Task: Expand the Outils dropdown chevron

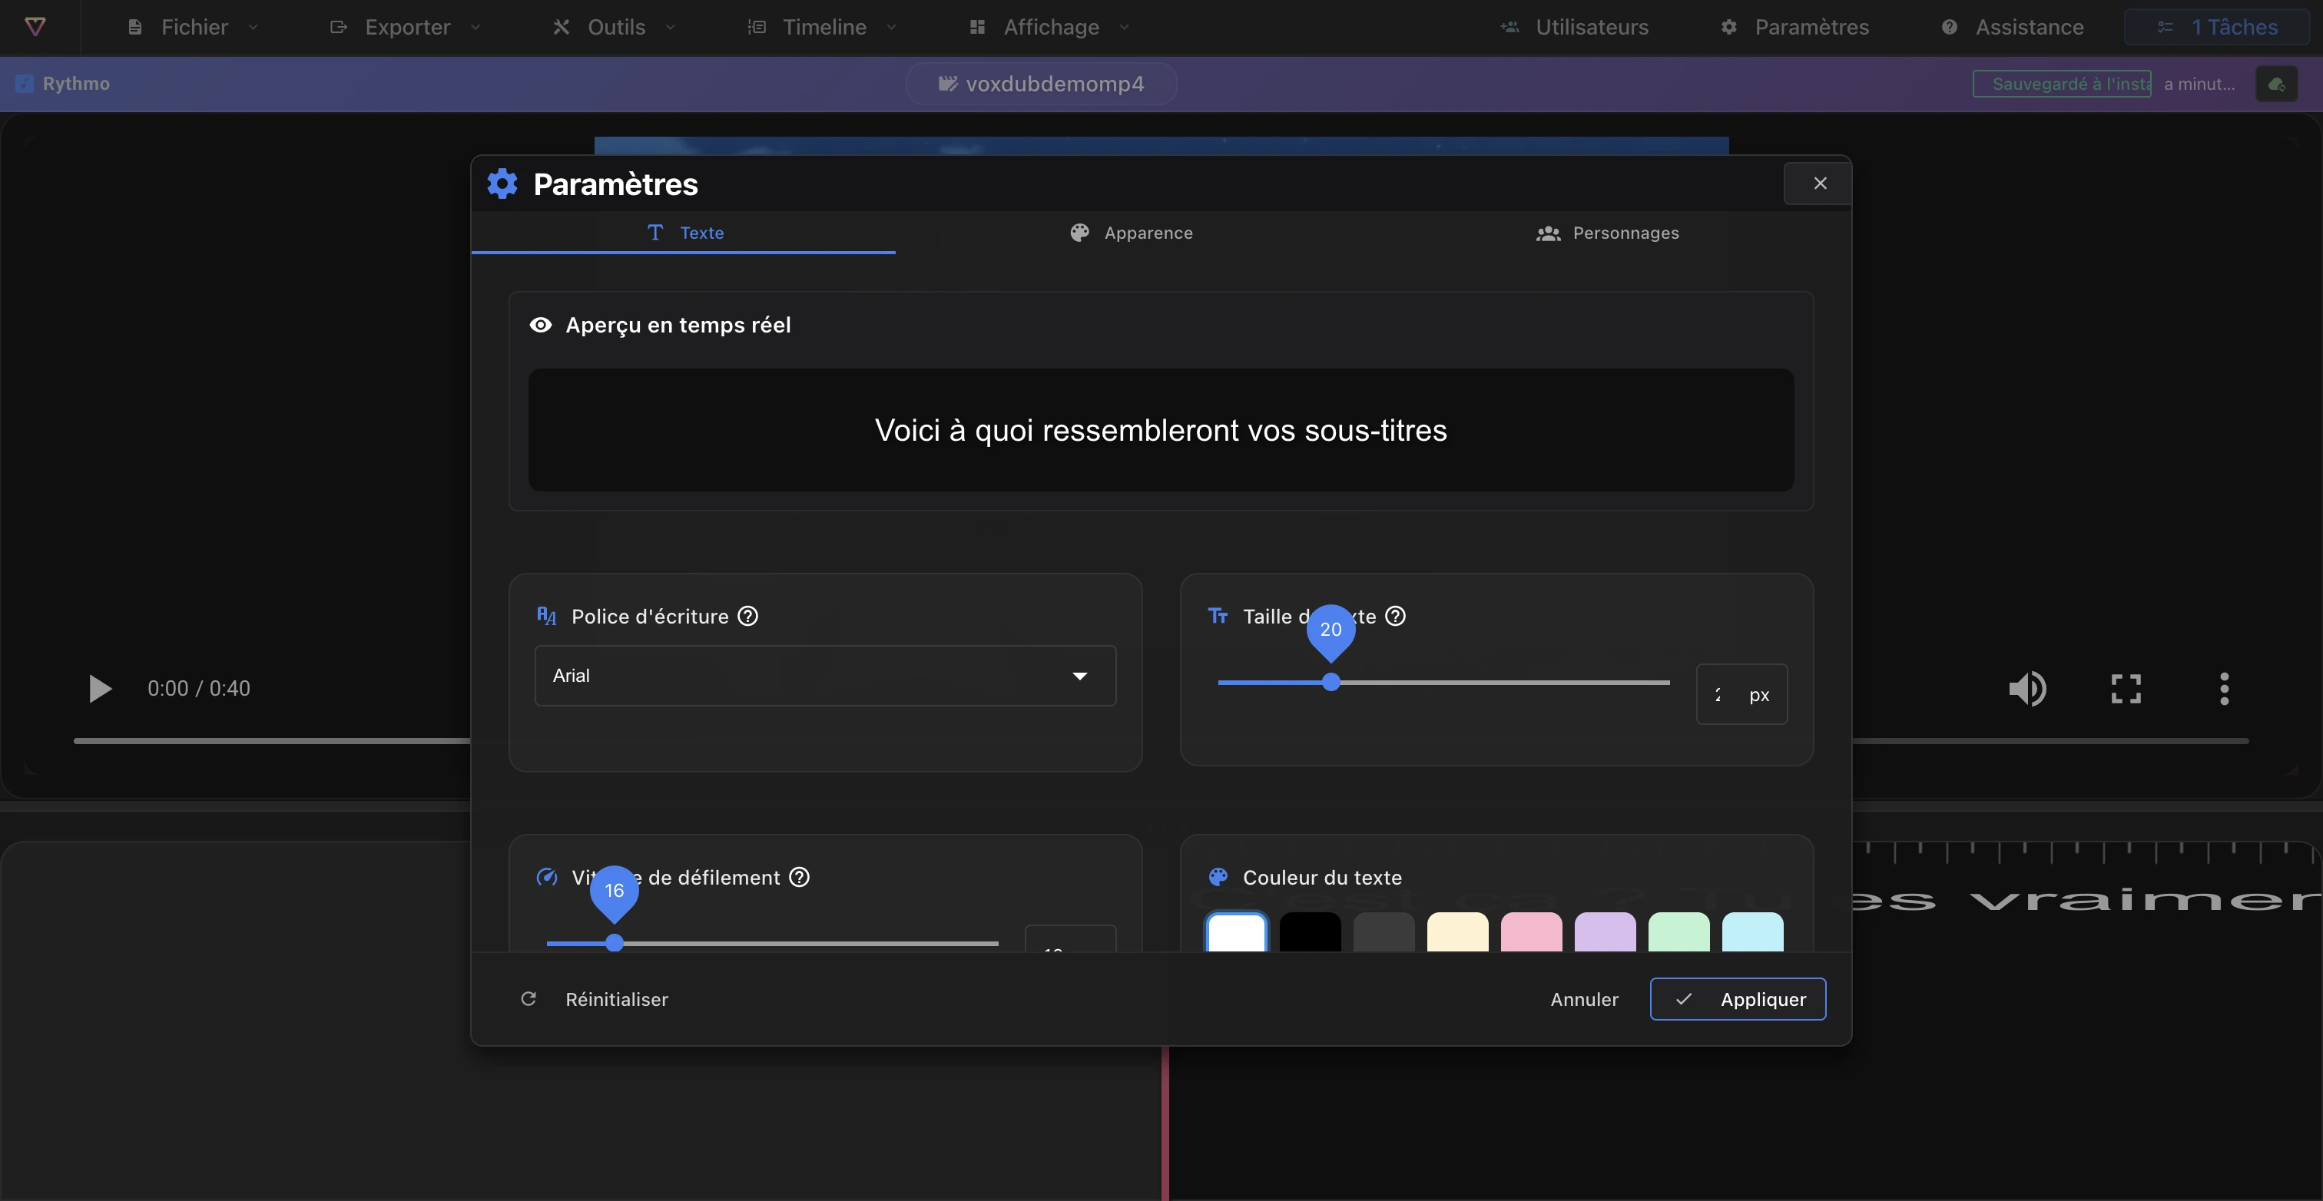Action: click(x=670, y=27)
